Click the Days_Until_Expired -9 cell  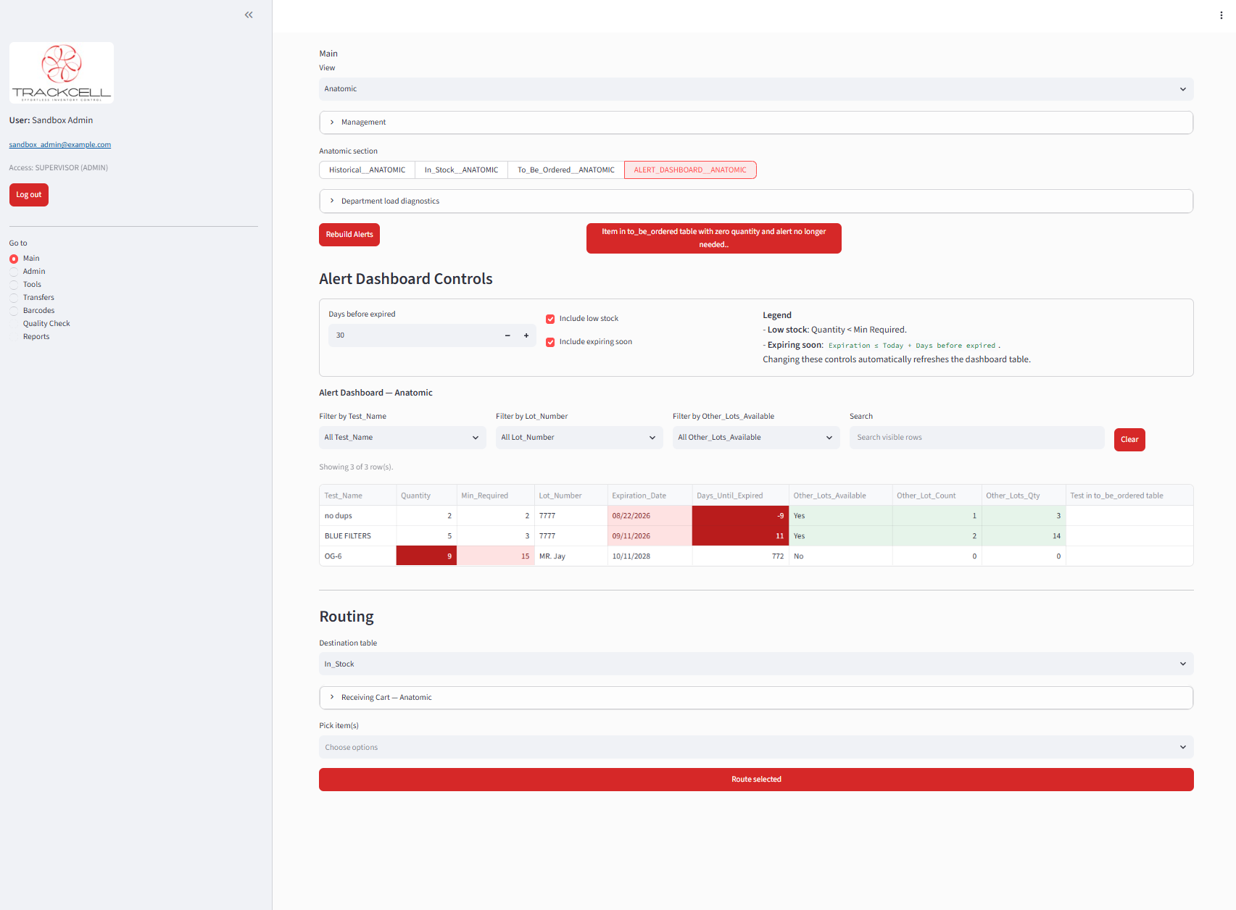[740, 516]
